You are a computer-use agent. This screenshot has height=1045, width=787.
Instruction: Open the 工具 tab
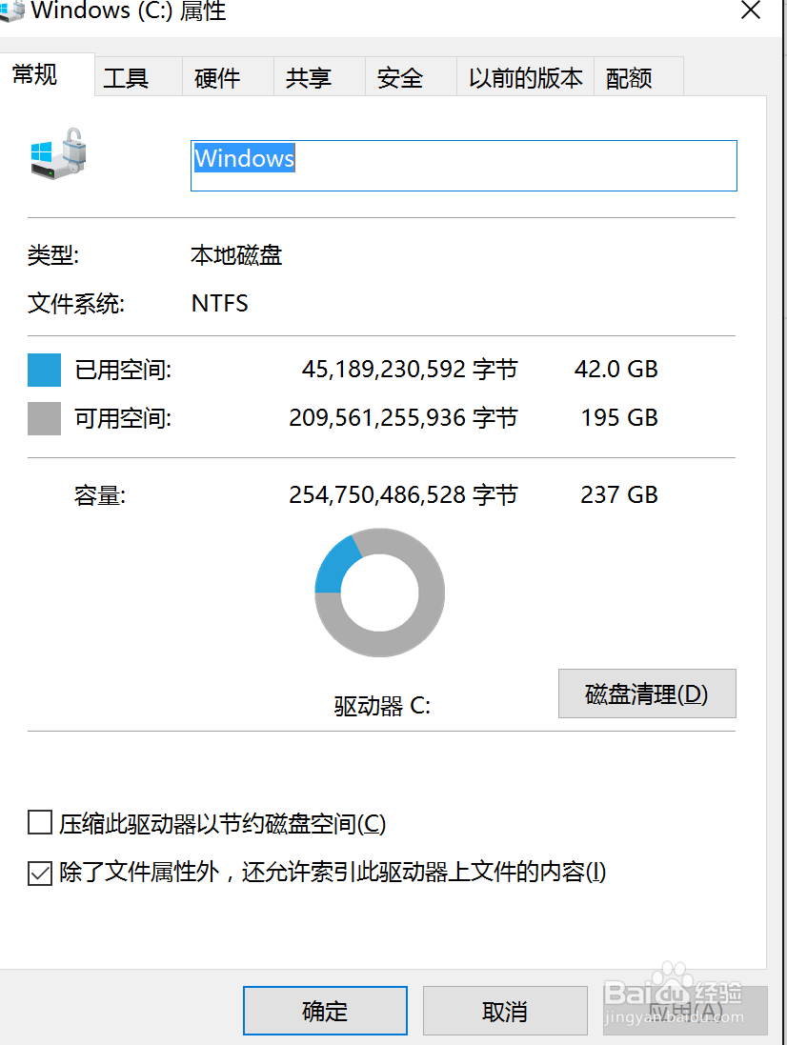pos(138,77)
